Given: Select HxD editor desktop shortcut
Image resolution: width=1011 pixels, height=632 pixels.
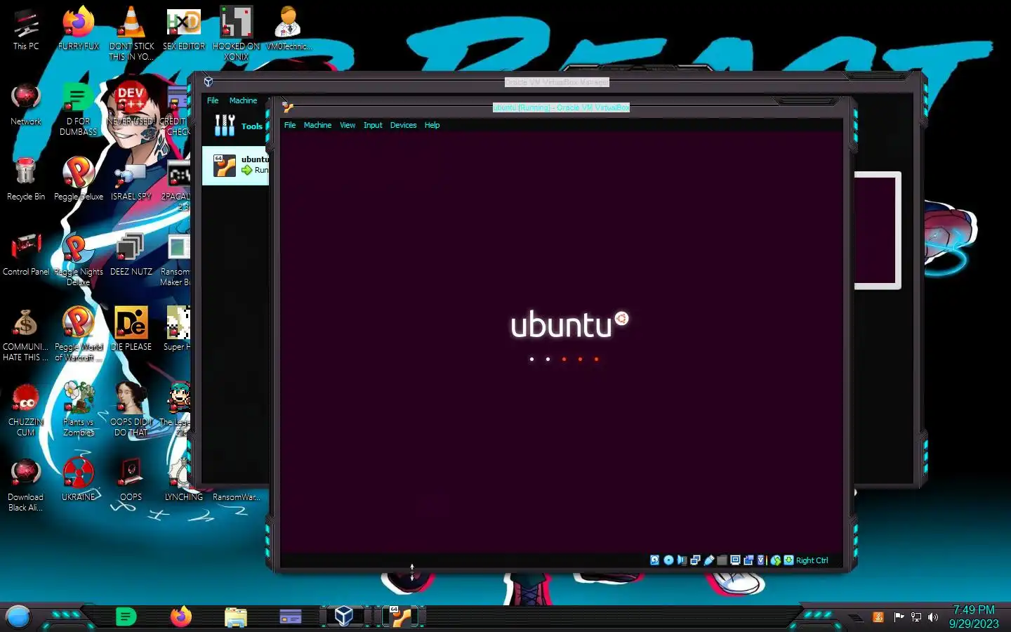Looking at the screenshot, I should pyautogui.click(x=184, y=29).
